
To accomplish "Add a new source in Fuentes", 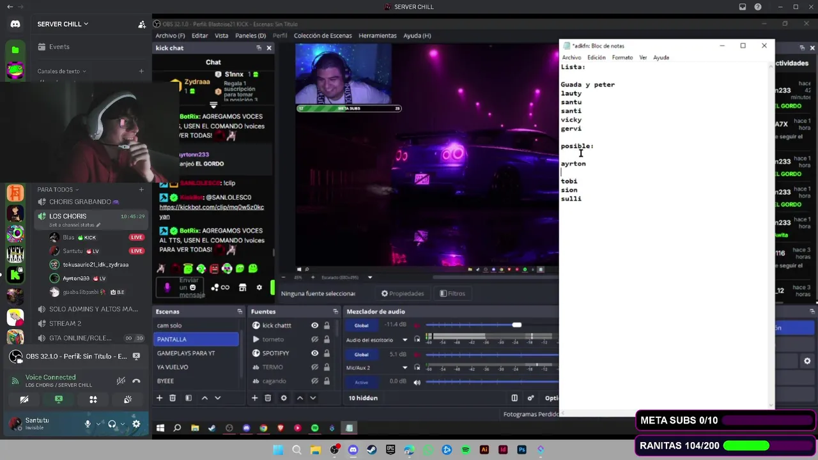I will [254, 398].
